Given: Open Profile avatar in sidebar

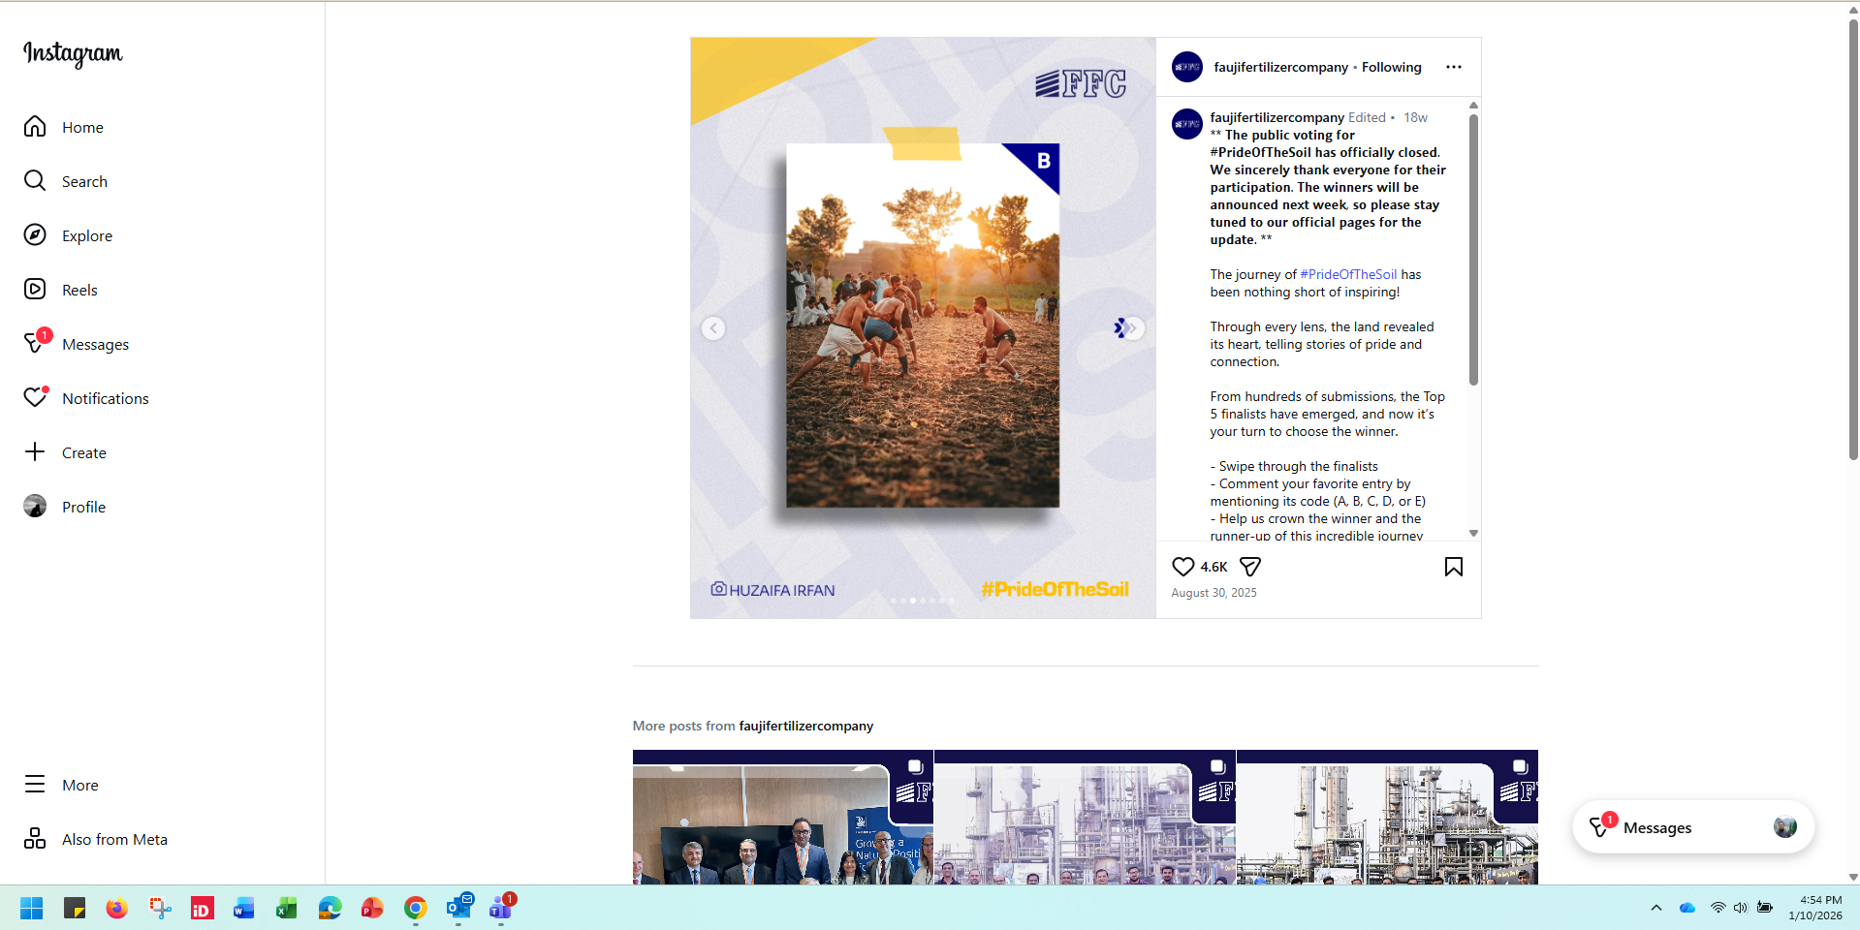Looking at the screenshot, I should 35,507.
